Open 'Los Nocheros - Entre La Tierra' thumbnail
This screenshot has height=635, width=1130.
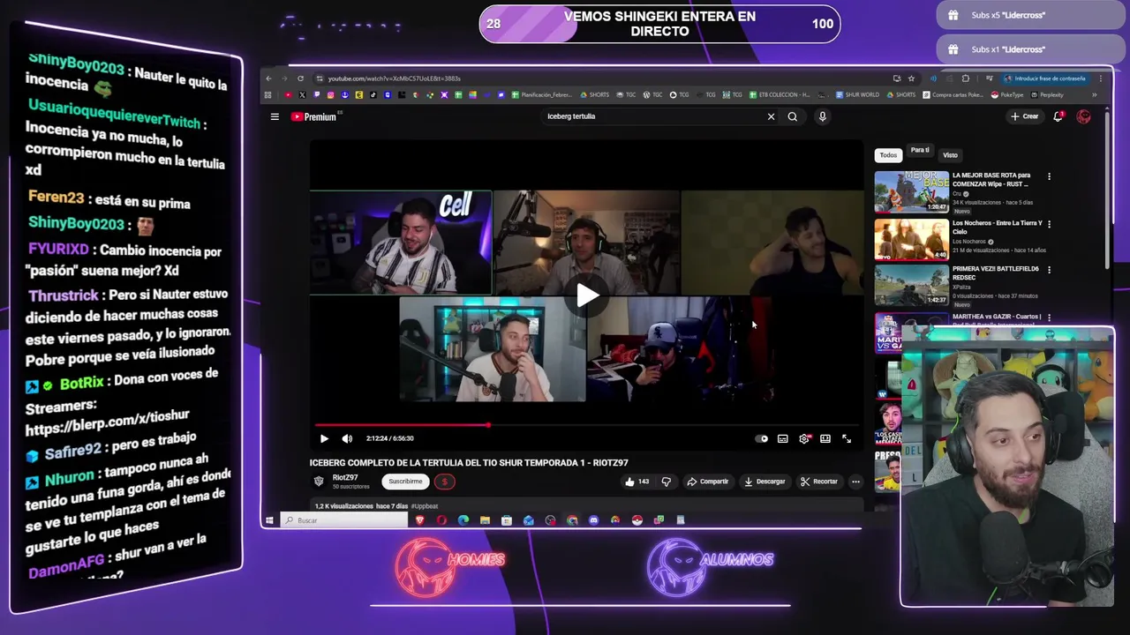pos(911,240)
